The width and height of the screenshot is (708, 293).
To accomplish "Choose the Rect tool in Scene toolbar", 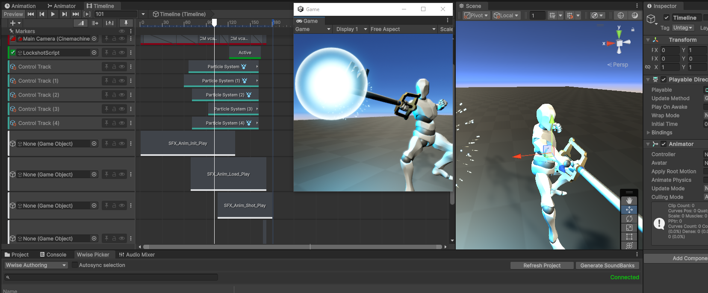I will (629, 237).
